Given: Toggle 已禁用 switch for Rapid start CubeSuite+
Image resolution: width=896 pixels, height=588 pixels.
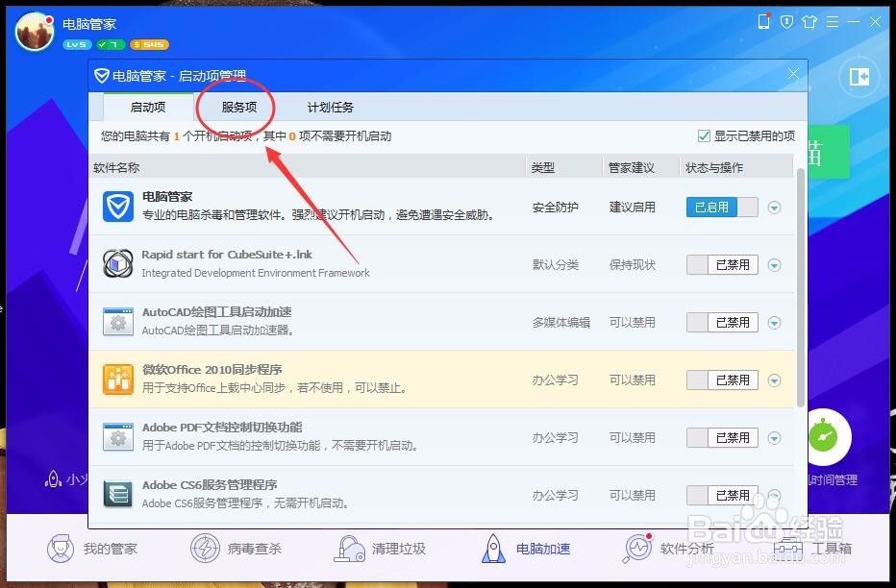Looking at the screenshot, I should (x=722, y=265).
